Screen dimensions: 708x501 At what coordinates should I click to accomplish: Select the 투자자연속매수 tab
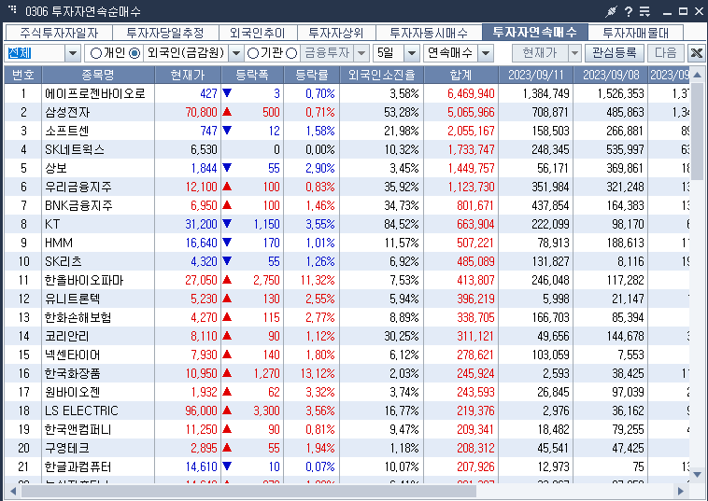click(534, 32)
